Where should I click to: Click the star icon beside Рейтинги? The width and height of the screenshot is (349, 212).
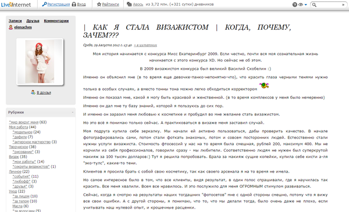[99, 4]
